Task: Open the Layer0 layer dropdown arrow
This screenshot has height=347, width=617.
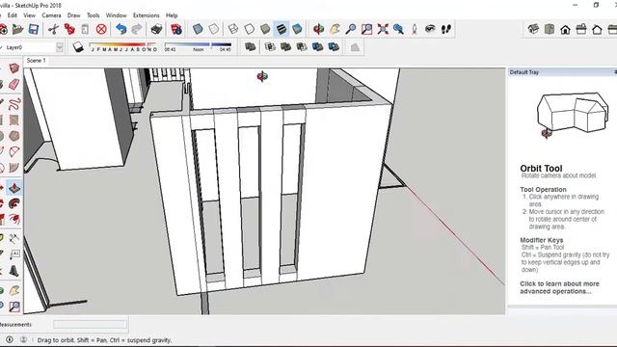Action: (60, 47)
